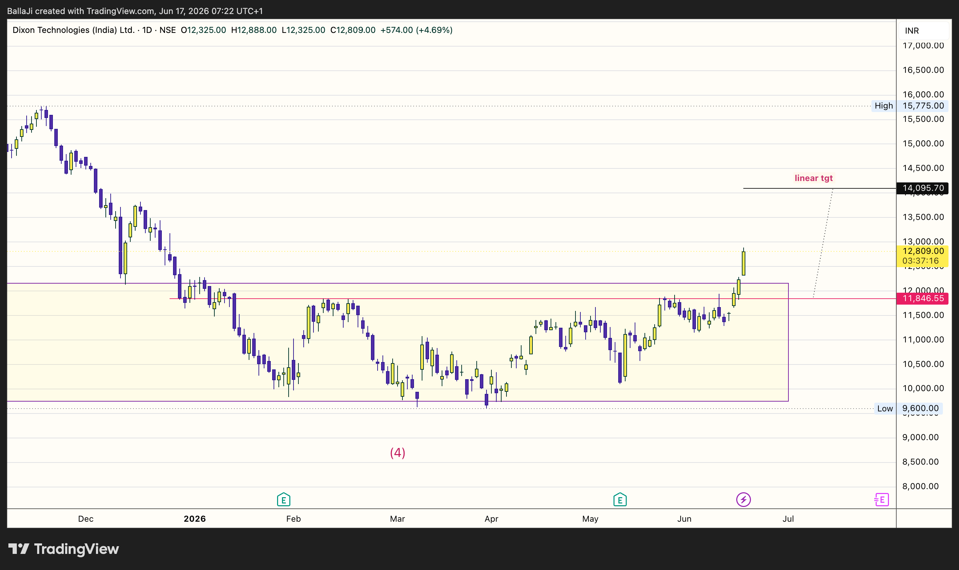Click the TradingView logo

coord(63,549)
